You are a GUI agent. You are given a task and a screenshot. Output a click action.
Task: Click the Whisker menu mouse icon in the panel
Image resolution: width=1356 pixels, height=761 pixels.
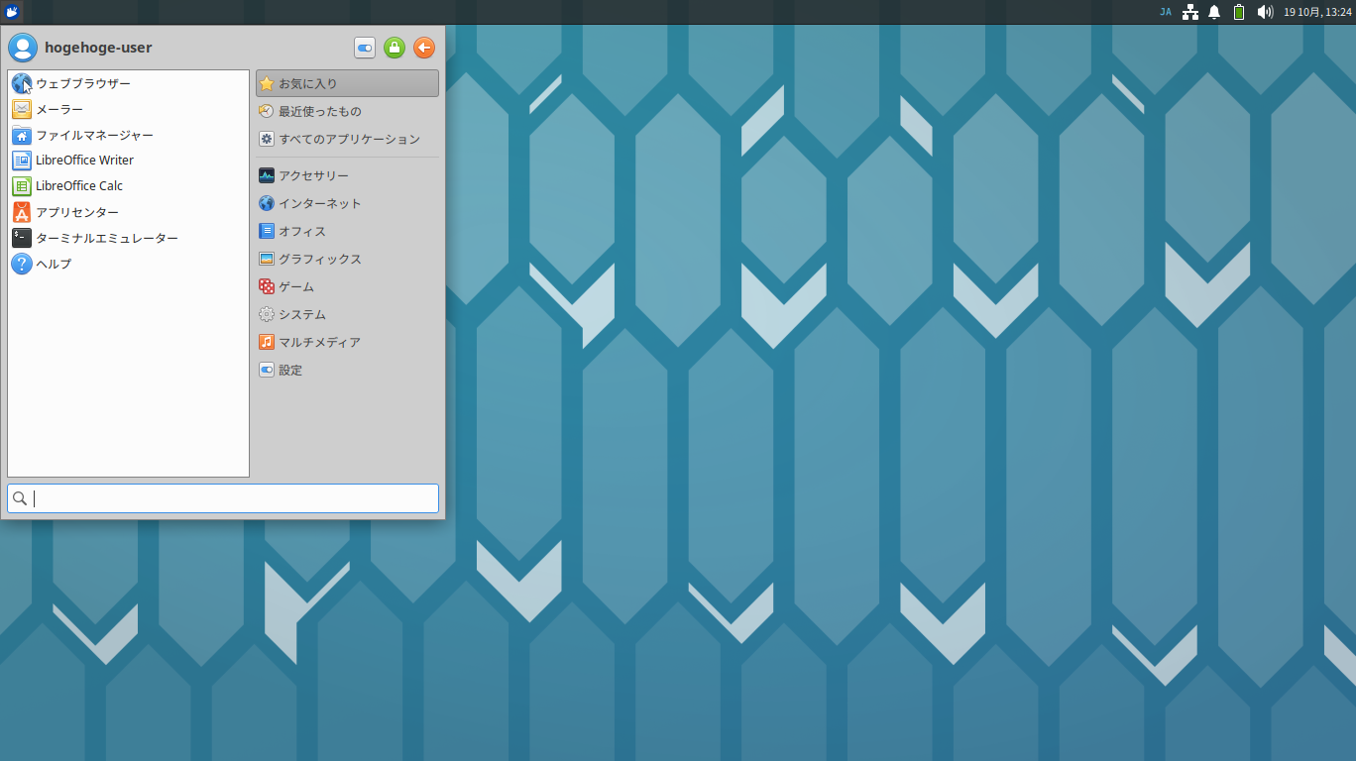[12, 12]
